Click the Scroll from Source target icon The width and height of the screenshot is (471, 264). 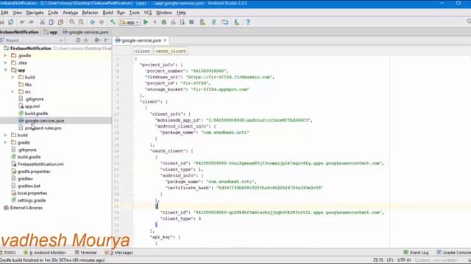[x=78, y=40]
